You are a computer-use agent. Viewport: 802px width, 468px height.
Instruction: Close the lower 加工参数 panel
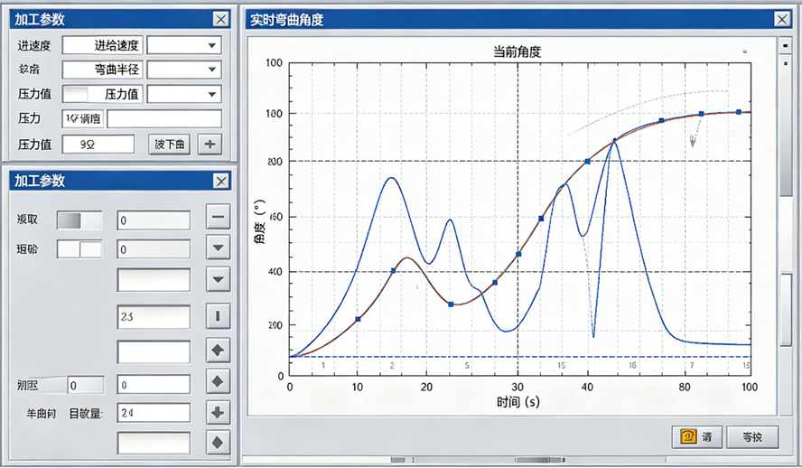coord(221,181)
